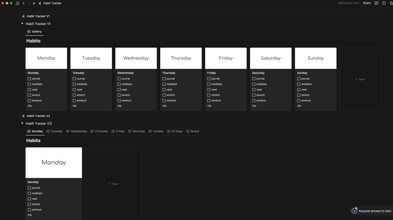Image resolution: width=393 pixels, height=220 pixels.
Task: Check workout on Friday card
Action: tap(209, 100)
